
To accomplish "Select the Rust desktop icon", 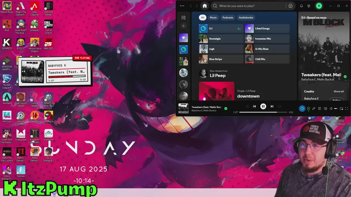I will (x=7, y=26).
